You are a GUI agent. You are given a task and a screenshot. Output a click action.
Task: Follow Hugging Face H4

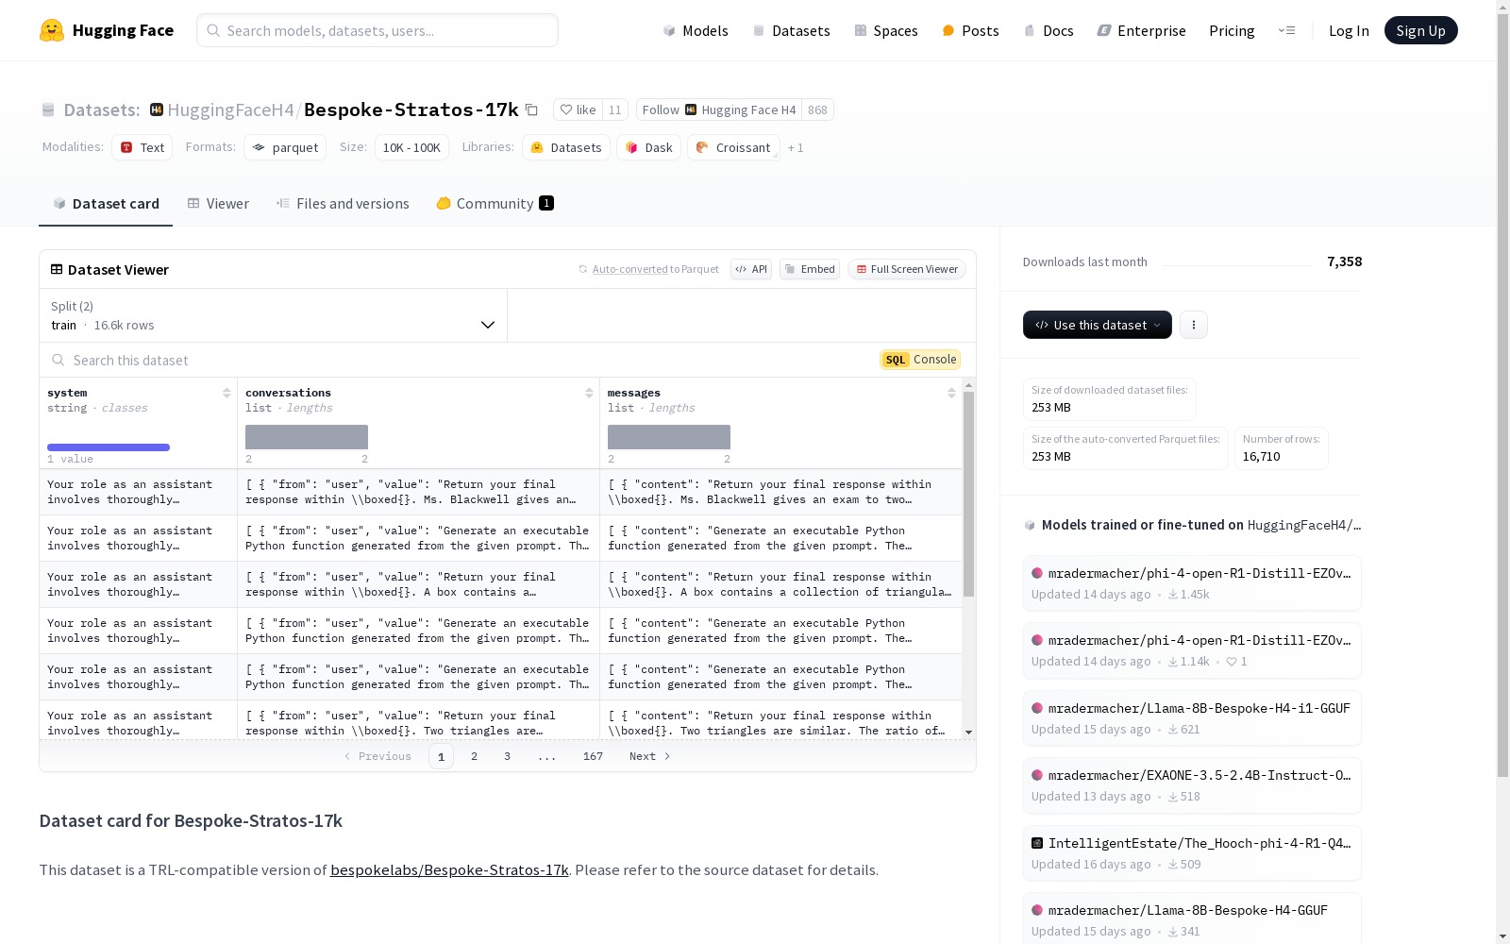[x=719, y=110]
